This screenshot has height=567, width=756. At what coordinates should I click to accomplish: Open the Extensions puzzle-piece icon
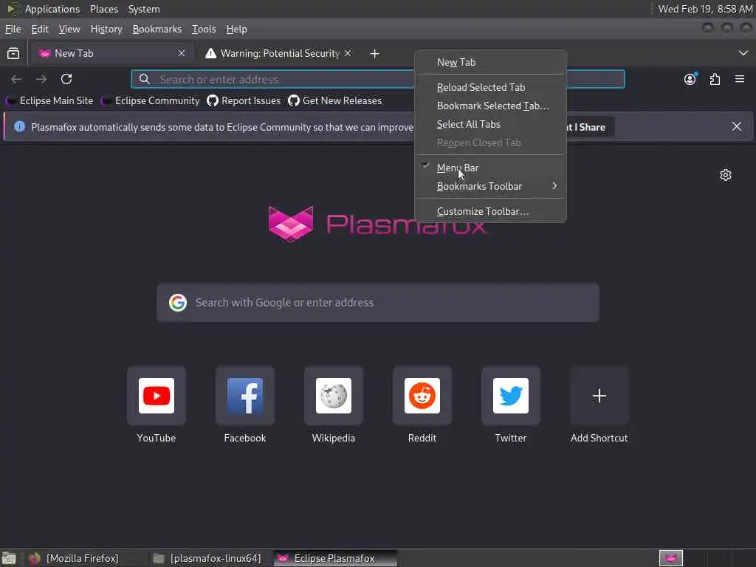pos(715,79)
